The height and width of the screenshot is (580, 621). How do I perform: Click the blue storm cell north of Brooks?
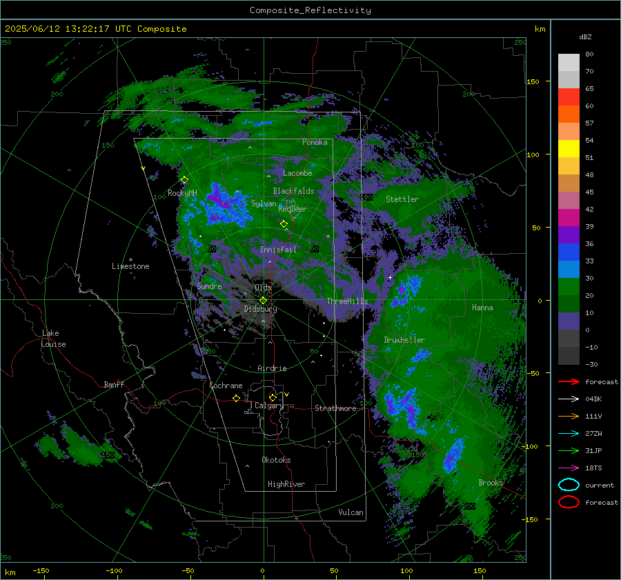[x=454, y=454]
